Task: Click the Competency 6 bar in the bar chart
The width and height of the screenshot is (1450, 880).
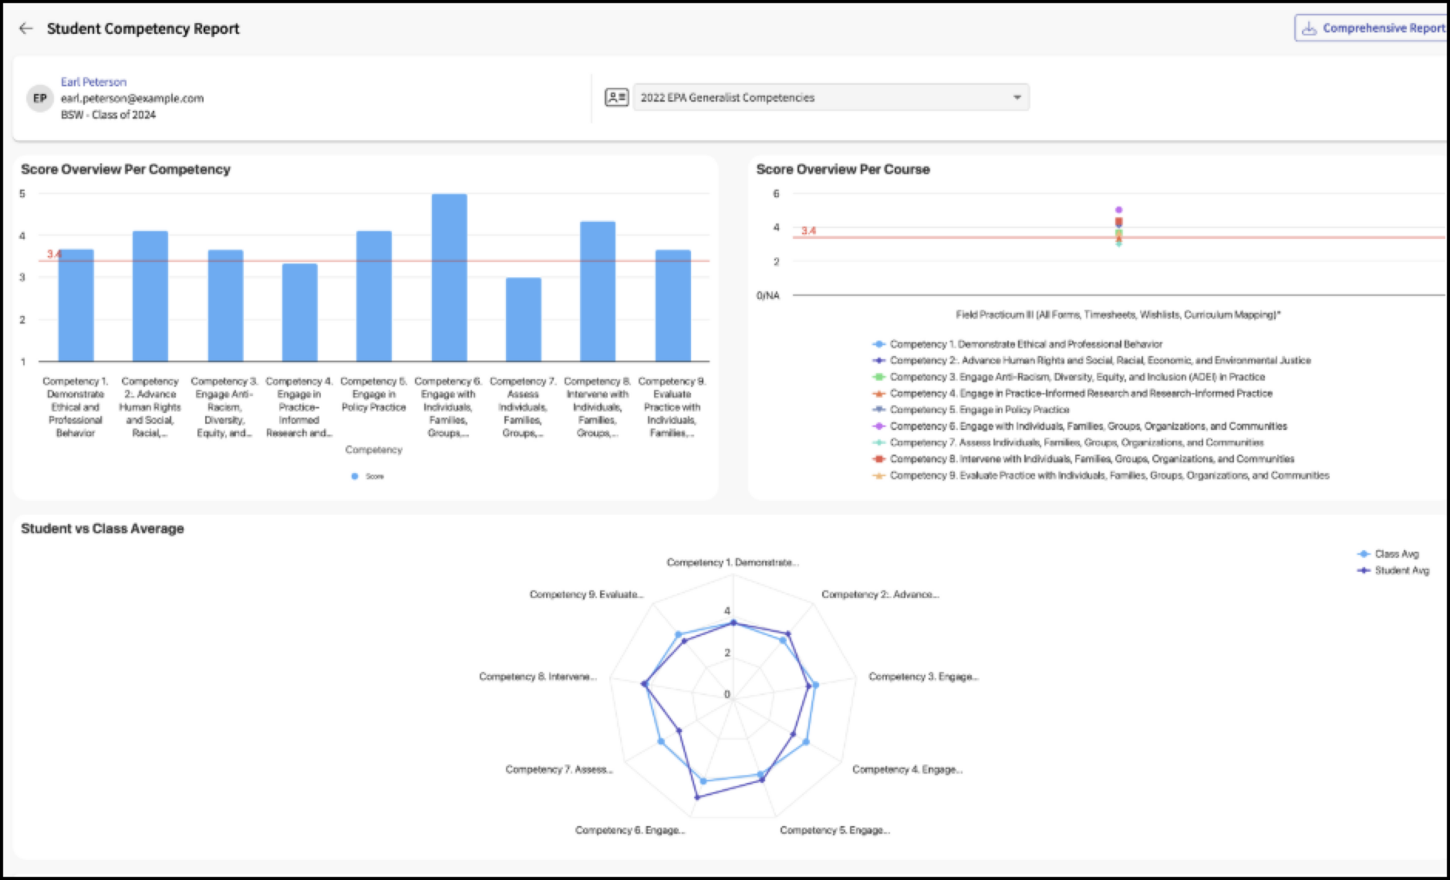Action: pyautogui.click(x=449, y=277)
